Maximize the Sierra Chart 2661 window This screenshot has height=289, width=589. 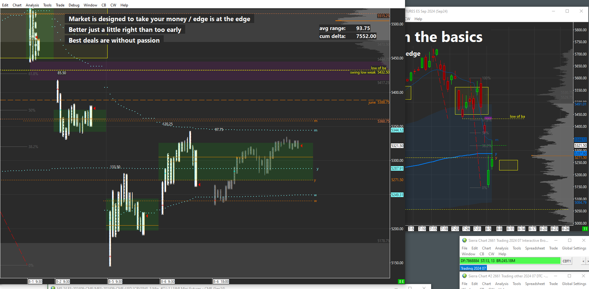coord(570,241)
